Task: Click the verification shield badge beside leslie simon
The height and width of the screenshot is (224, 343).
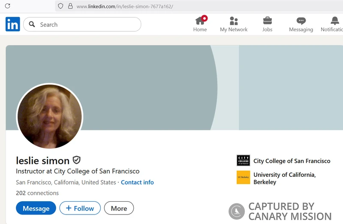Action: tap(77, 160)
